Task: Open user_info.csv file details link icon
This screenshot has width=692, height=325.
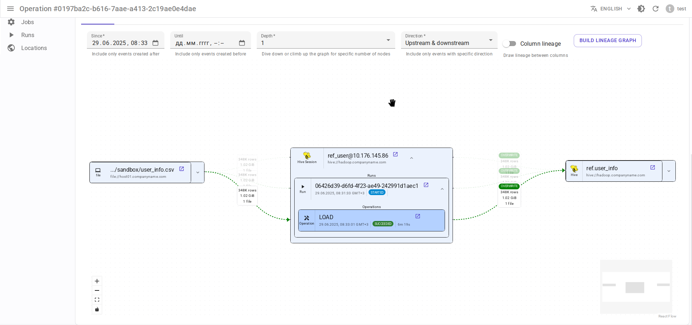Action: click(x=181, y=169)
